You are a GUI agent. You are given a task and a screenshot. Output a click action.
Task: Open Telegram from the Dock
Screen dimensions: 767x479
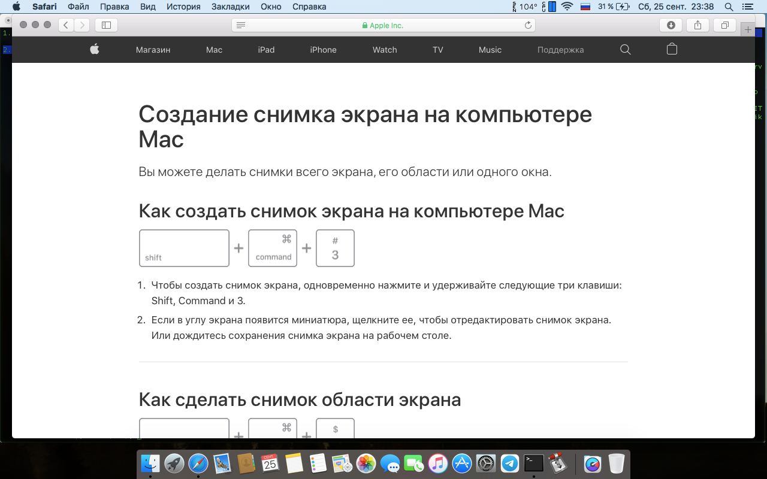click(x=510, y=463)
